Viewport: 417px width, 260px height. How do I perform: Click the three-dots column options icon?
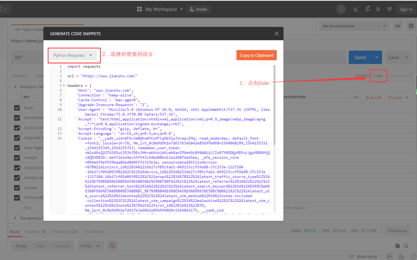[355, 97]
